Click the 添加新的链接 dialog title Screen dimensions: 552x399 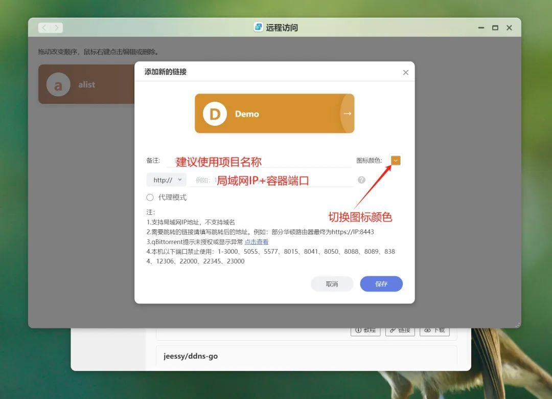pos(166,72)
